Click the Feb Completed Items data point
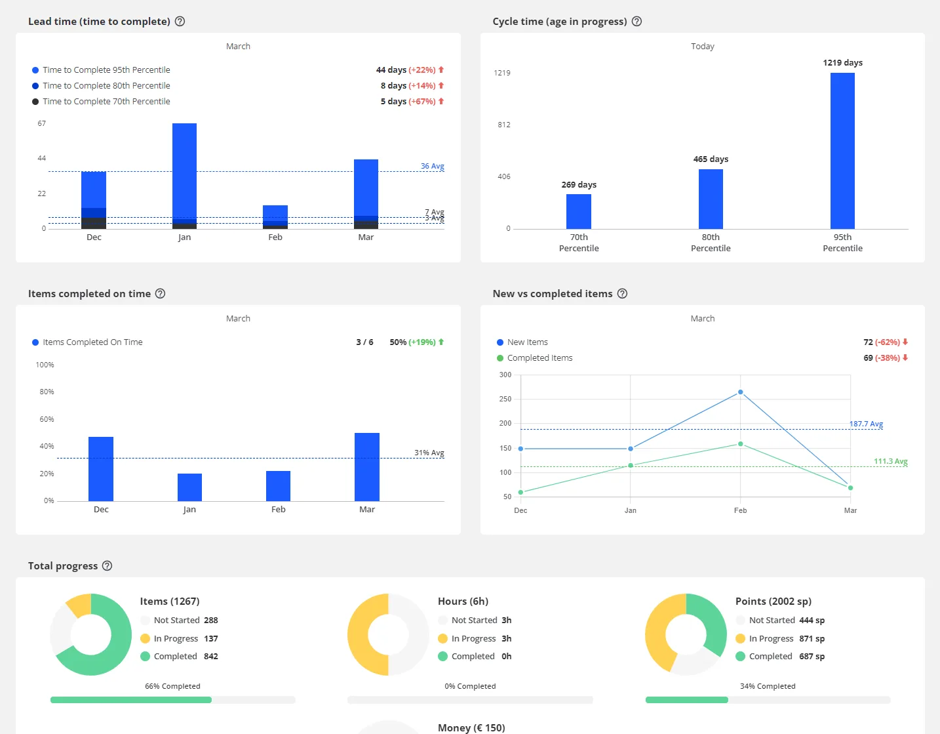Image resolution: width=940 pixels, height=734 pixels. pyautogui.click(x=741, y=444)
